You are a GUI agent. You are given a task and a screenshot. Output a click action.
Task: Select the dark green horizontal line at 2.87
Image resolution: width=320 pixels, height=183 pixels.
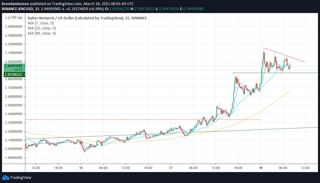(x=275, y=73)
